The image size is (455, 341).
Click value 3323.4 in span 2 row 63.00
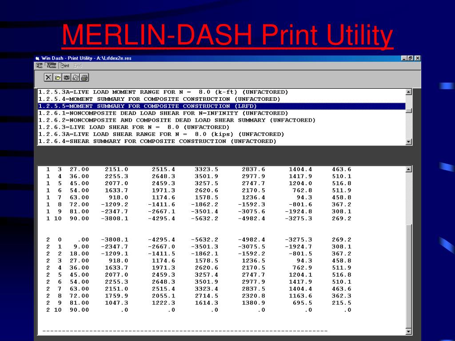click(206, 289)
